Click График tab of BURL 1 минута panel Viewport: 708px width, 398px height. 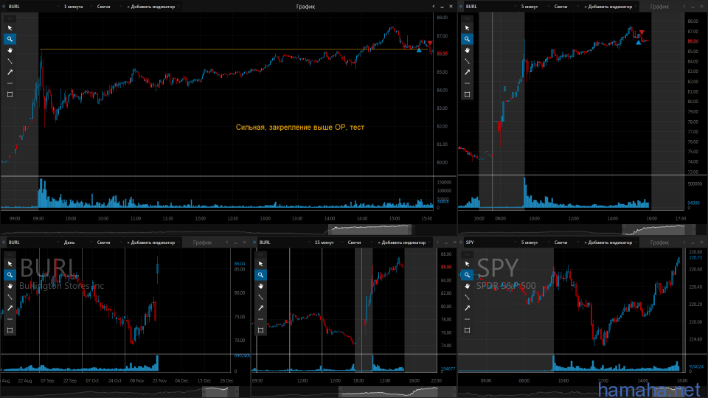(x=305, y=7)
